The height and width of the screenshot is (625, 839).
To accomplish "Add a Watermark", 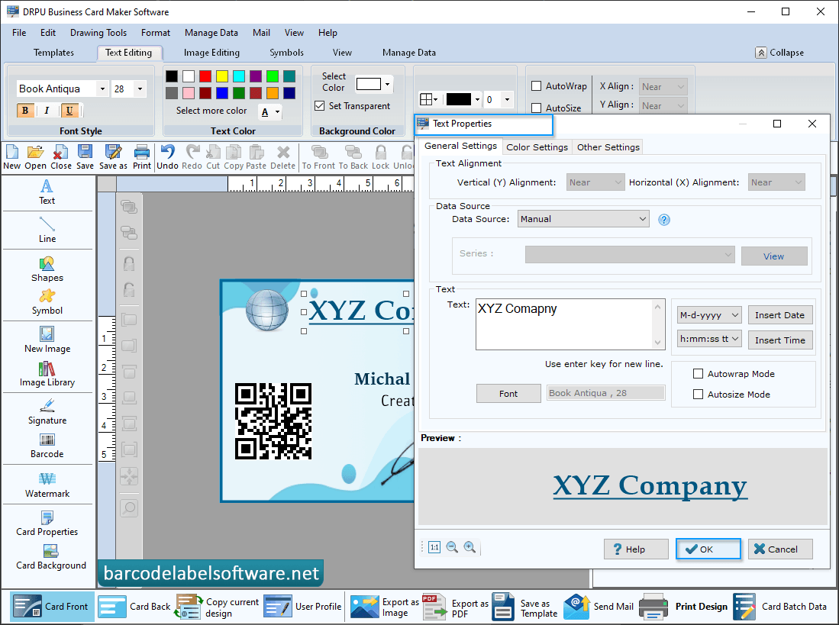I will [x=47, y=485].
